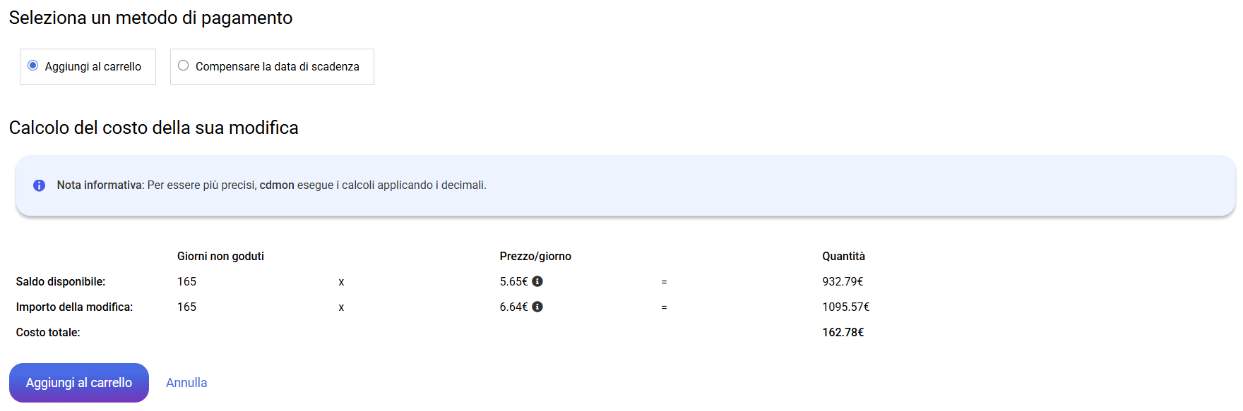Choose Compensare la data di scadenza radio
Viewport: 1243px width, 411px height.
(x=184, y=66)
